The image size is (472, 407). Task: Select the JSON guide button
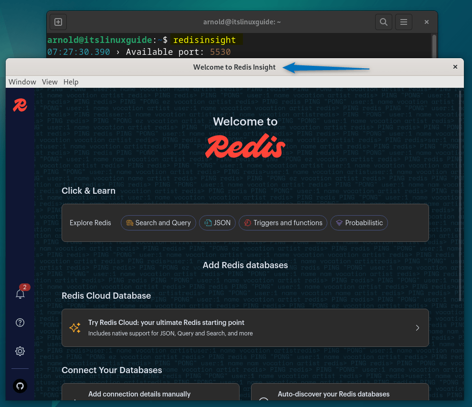tap(217, 223)
